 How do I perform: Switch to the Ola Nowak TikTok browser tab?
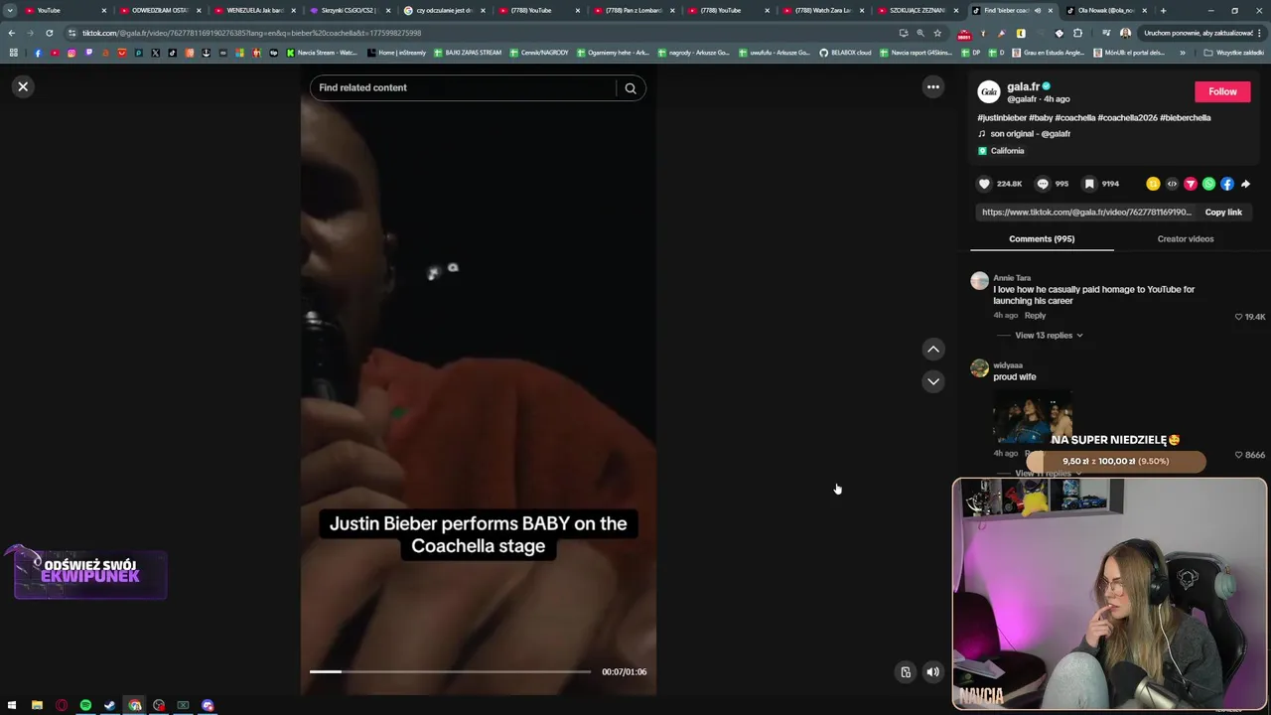click(x=1105, y=10)
